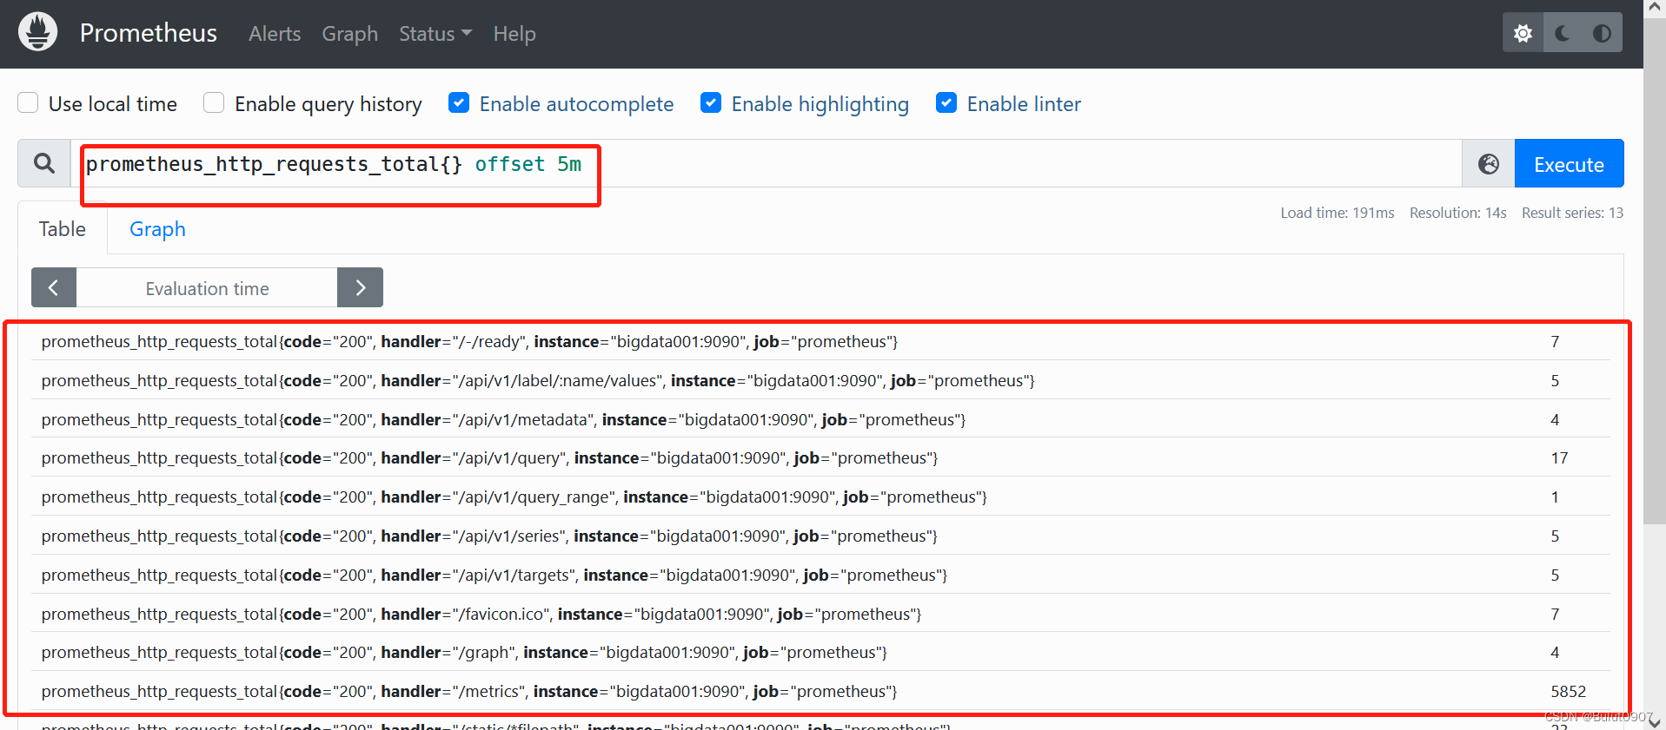
Task: Click the value 5852
Action: tap(1569, 691)
